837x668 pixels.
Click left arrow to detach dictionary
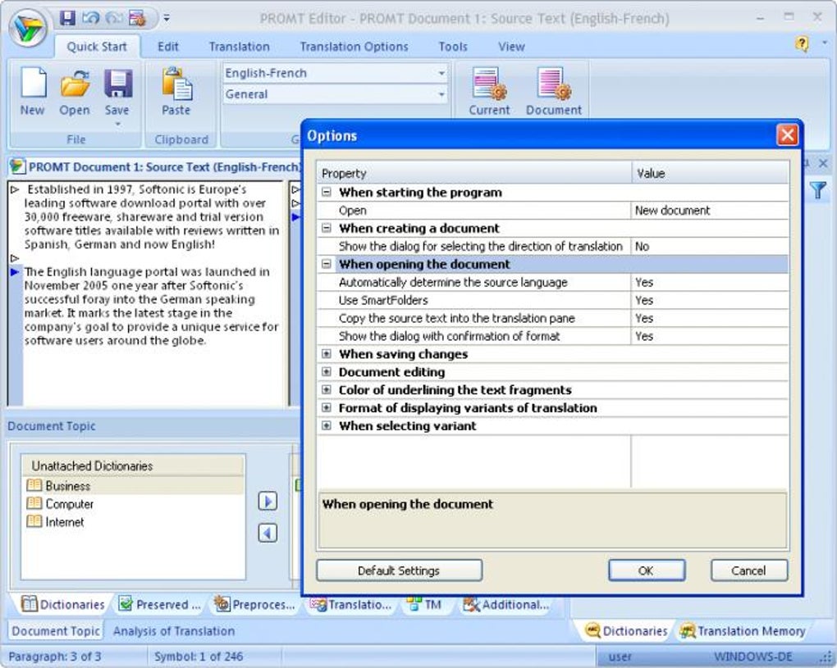268,533
